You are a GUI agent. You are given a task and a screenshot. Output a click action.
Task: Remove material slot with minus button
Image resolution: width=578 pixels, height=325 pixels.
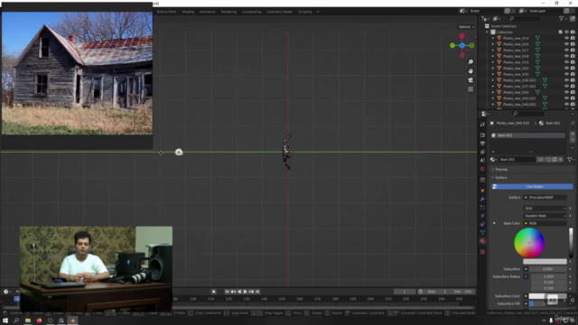pyautogui.click(x=573, y=140)
